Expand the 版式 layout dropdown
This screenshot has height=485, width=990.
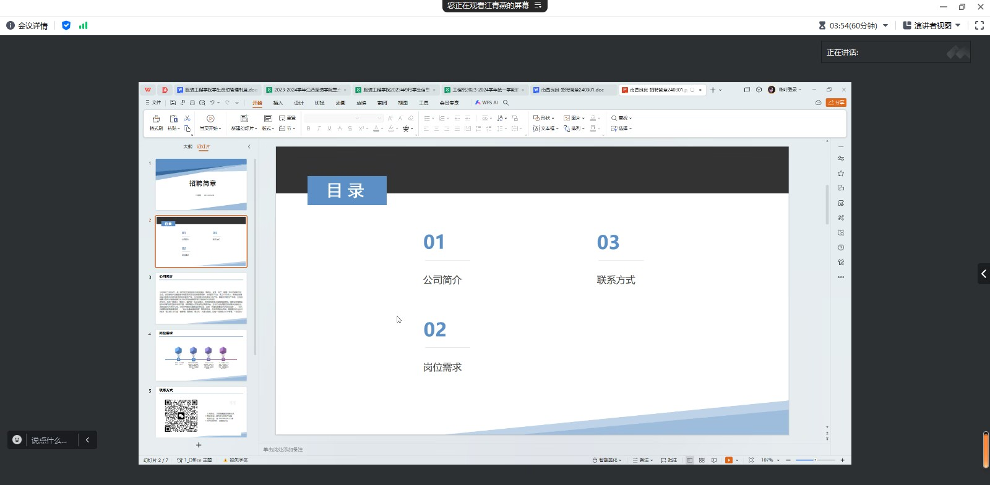point(267,129)
